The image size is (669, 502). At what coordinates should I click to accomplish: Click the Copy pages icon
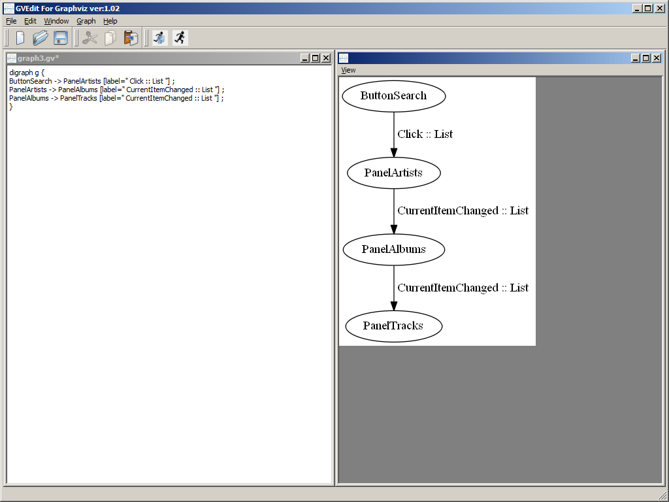(x=110, y=38)
